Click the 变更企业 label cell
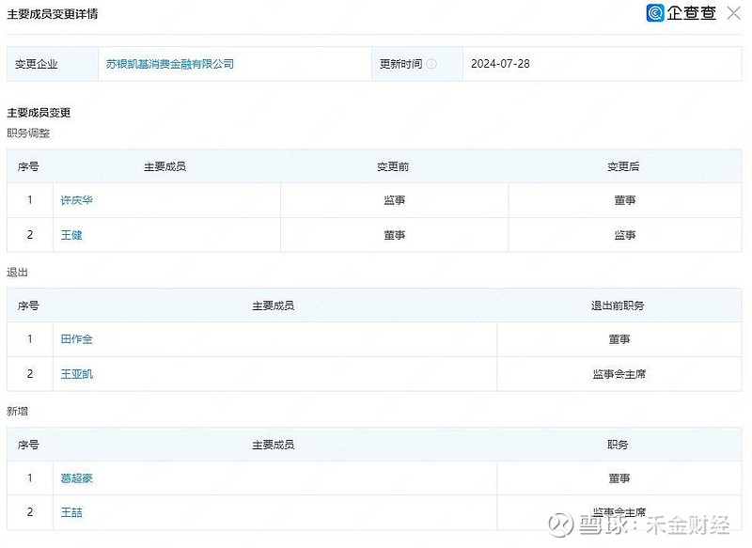 tap(53, 64)
